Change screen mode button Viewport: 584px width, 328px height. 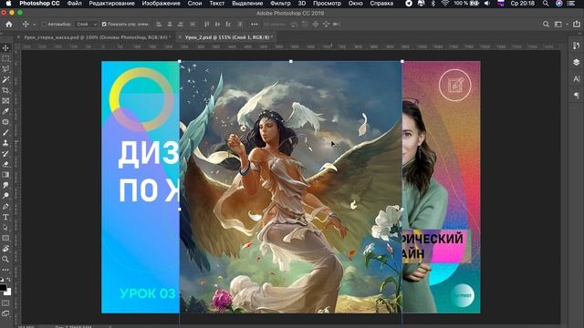[5, 313]
